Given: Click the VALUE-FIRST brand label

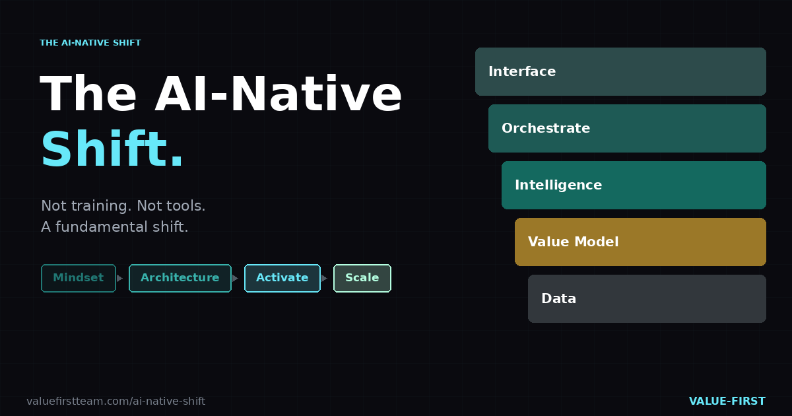Looking at the screenshot, I should (x=727, y=401).
